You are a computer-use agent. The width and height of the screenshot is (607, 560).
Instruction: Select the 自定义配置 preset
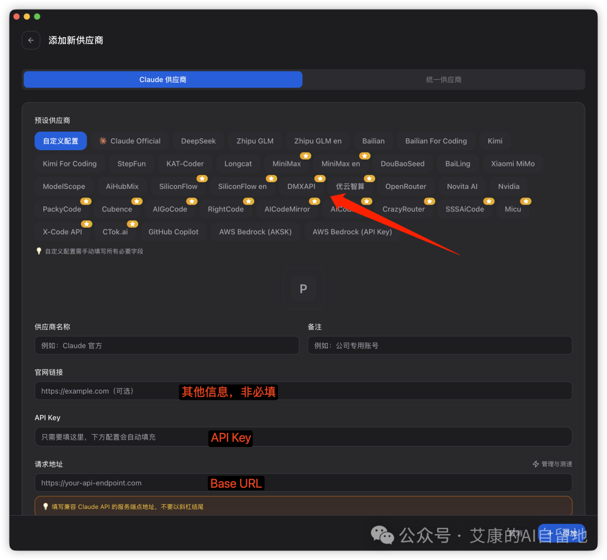tap(61, 141)
